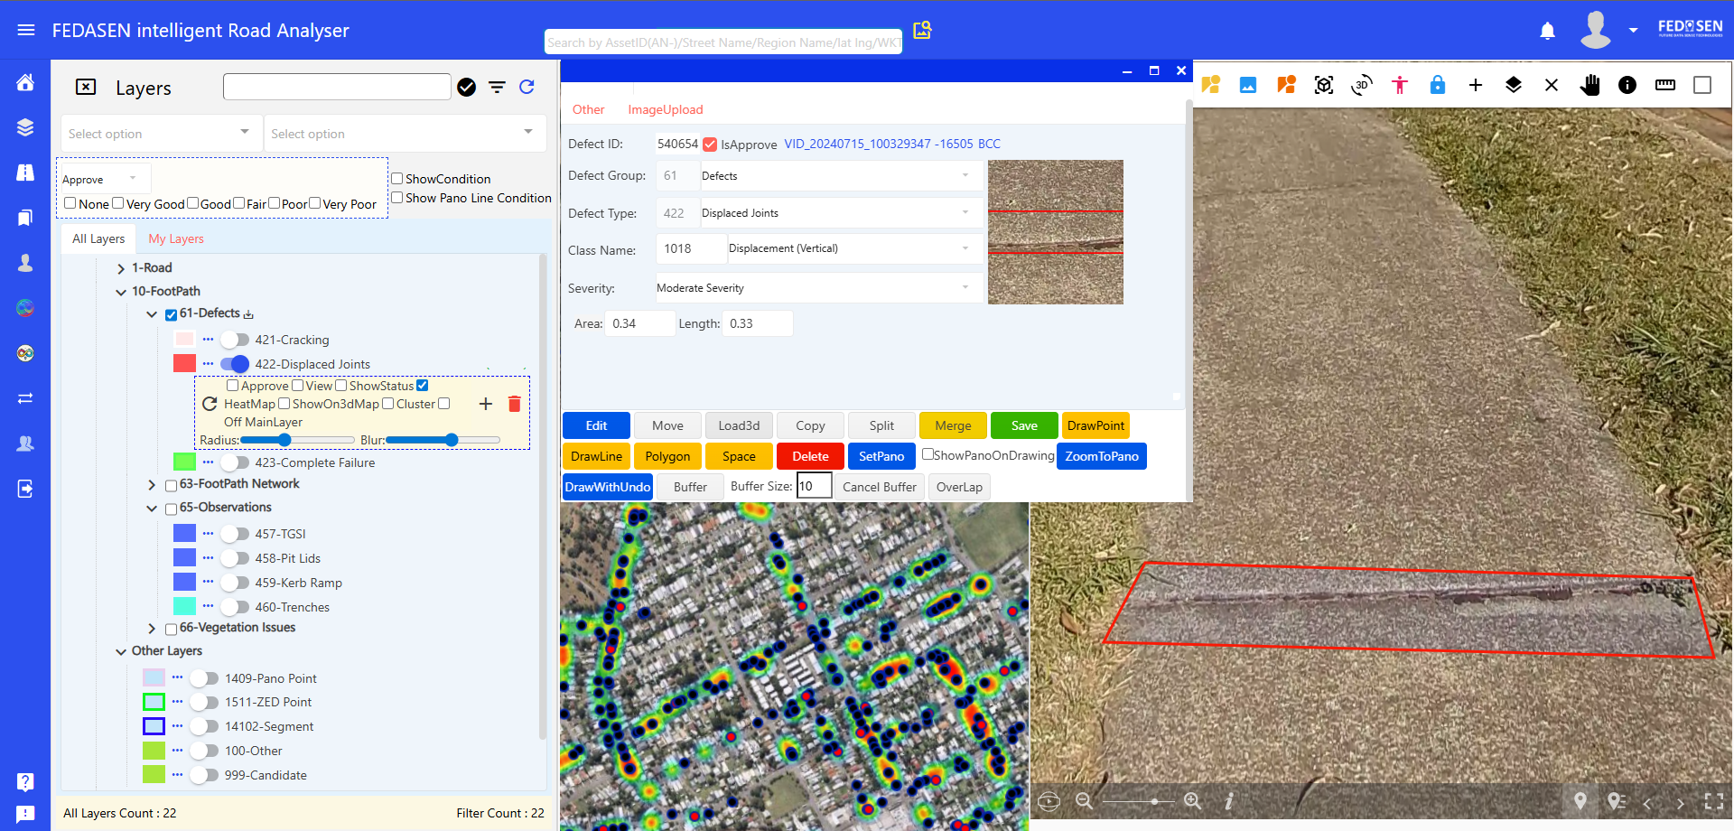The width and height of the screenshot is (1734, 831).
Task: Delete layer with red trash icon
Action: [514, 404]
